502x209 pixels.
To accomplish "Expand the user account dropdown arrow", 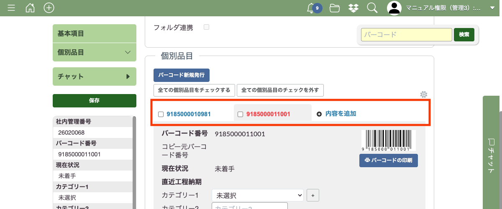I will point(492,8).
